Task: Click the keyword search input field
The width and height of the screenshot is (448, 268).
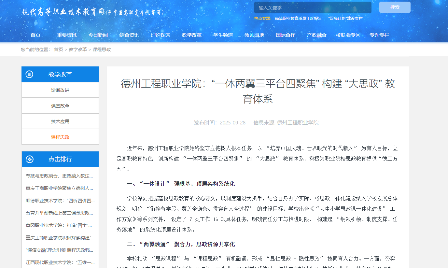Action: pos(313,7)
